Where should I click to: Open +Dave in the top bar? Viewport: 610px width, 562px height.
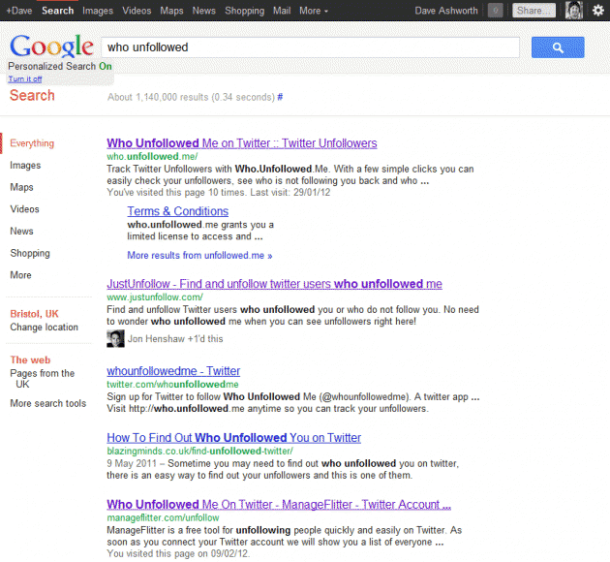(19, 11)
